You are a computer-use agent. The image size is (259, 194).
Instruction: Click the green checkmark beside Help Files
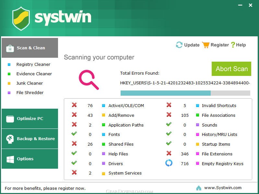click(x=74, y=153)
